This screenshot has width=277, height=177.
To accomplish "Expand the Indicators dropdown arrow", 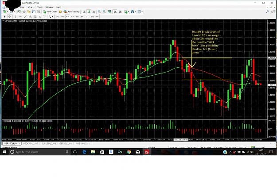I will [x=129, y=12].
